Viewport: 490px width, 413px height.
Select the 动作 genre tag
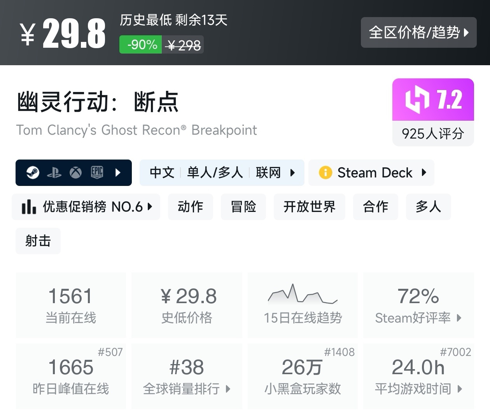[190, 207]
